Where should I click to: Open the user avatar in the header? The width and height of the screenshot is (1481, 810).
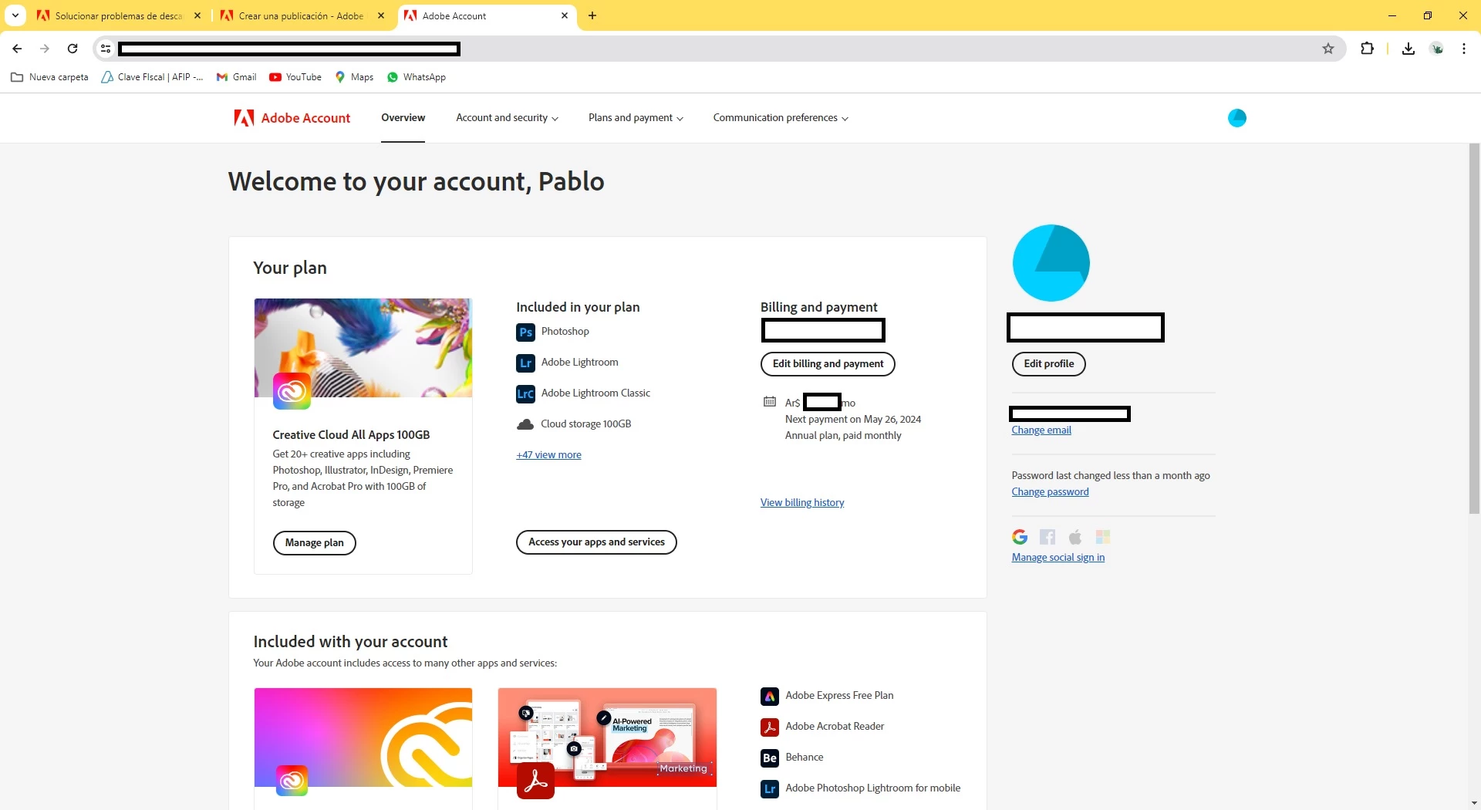tap(1236, 118)
